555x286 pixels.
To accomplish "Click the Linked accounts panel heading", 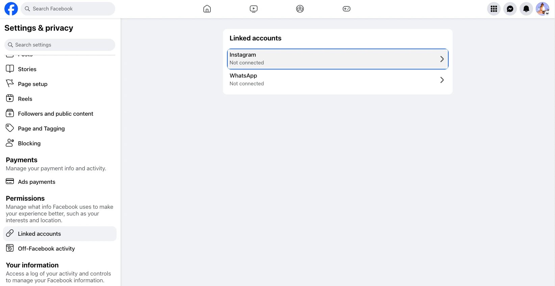I will 255,38.
